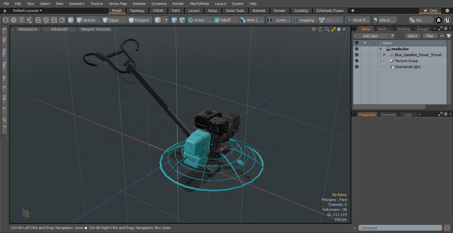Open viewport settings gear icon
Viewport: 453px width, 233px height.
tap(339, 29)
